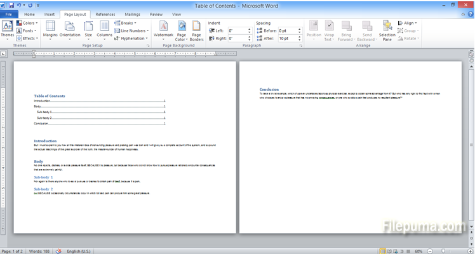Open the Columns layout options

(x=104, y=30)
